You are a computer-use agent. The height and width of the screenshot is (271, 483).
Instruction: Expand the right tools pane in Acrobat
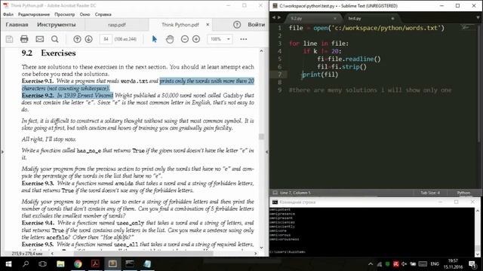click(x=266, y=152)
